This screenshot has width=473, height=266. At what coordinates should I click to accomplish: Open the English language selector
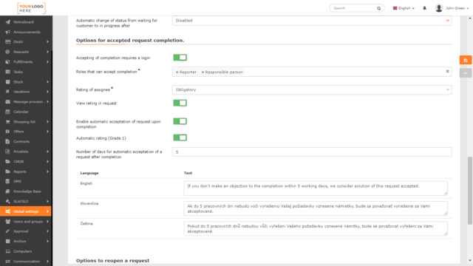point(404,8)
